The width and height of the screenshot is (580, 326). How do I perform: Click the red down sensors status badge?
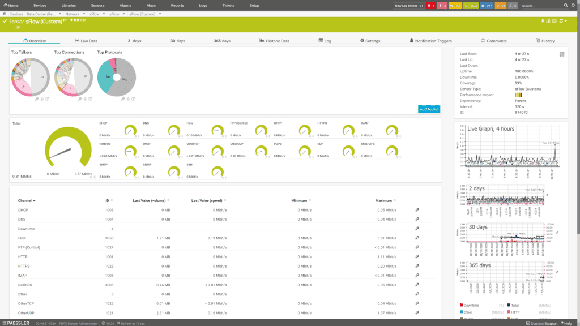pyautogui.click(x=431, y=6)
